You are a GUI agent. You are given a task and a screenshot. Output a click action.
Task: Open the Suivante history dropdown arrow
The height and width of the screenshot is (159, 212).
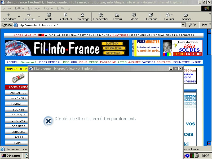(x=39, y=17)
